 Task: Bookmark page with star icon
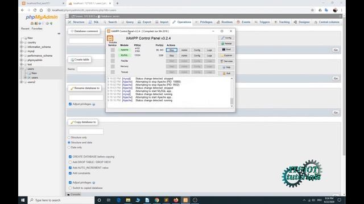[312, 10]
